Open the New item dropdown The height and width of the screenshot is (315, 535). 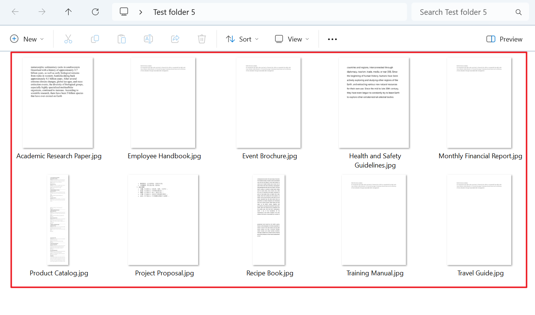(27, 39)
